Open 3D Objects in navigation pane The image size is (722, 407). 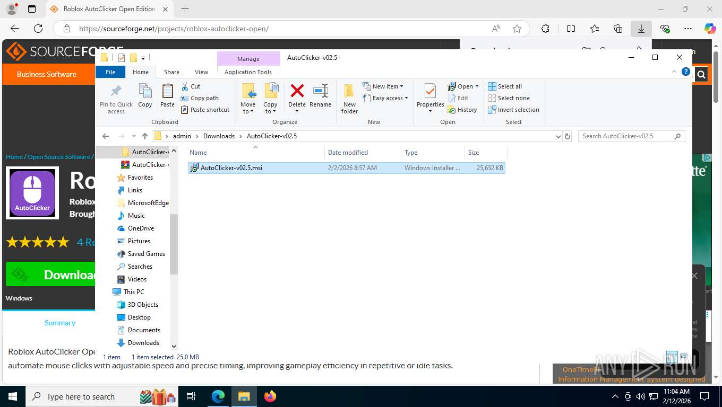pos(143,305)
